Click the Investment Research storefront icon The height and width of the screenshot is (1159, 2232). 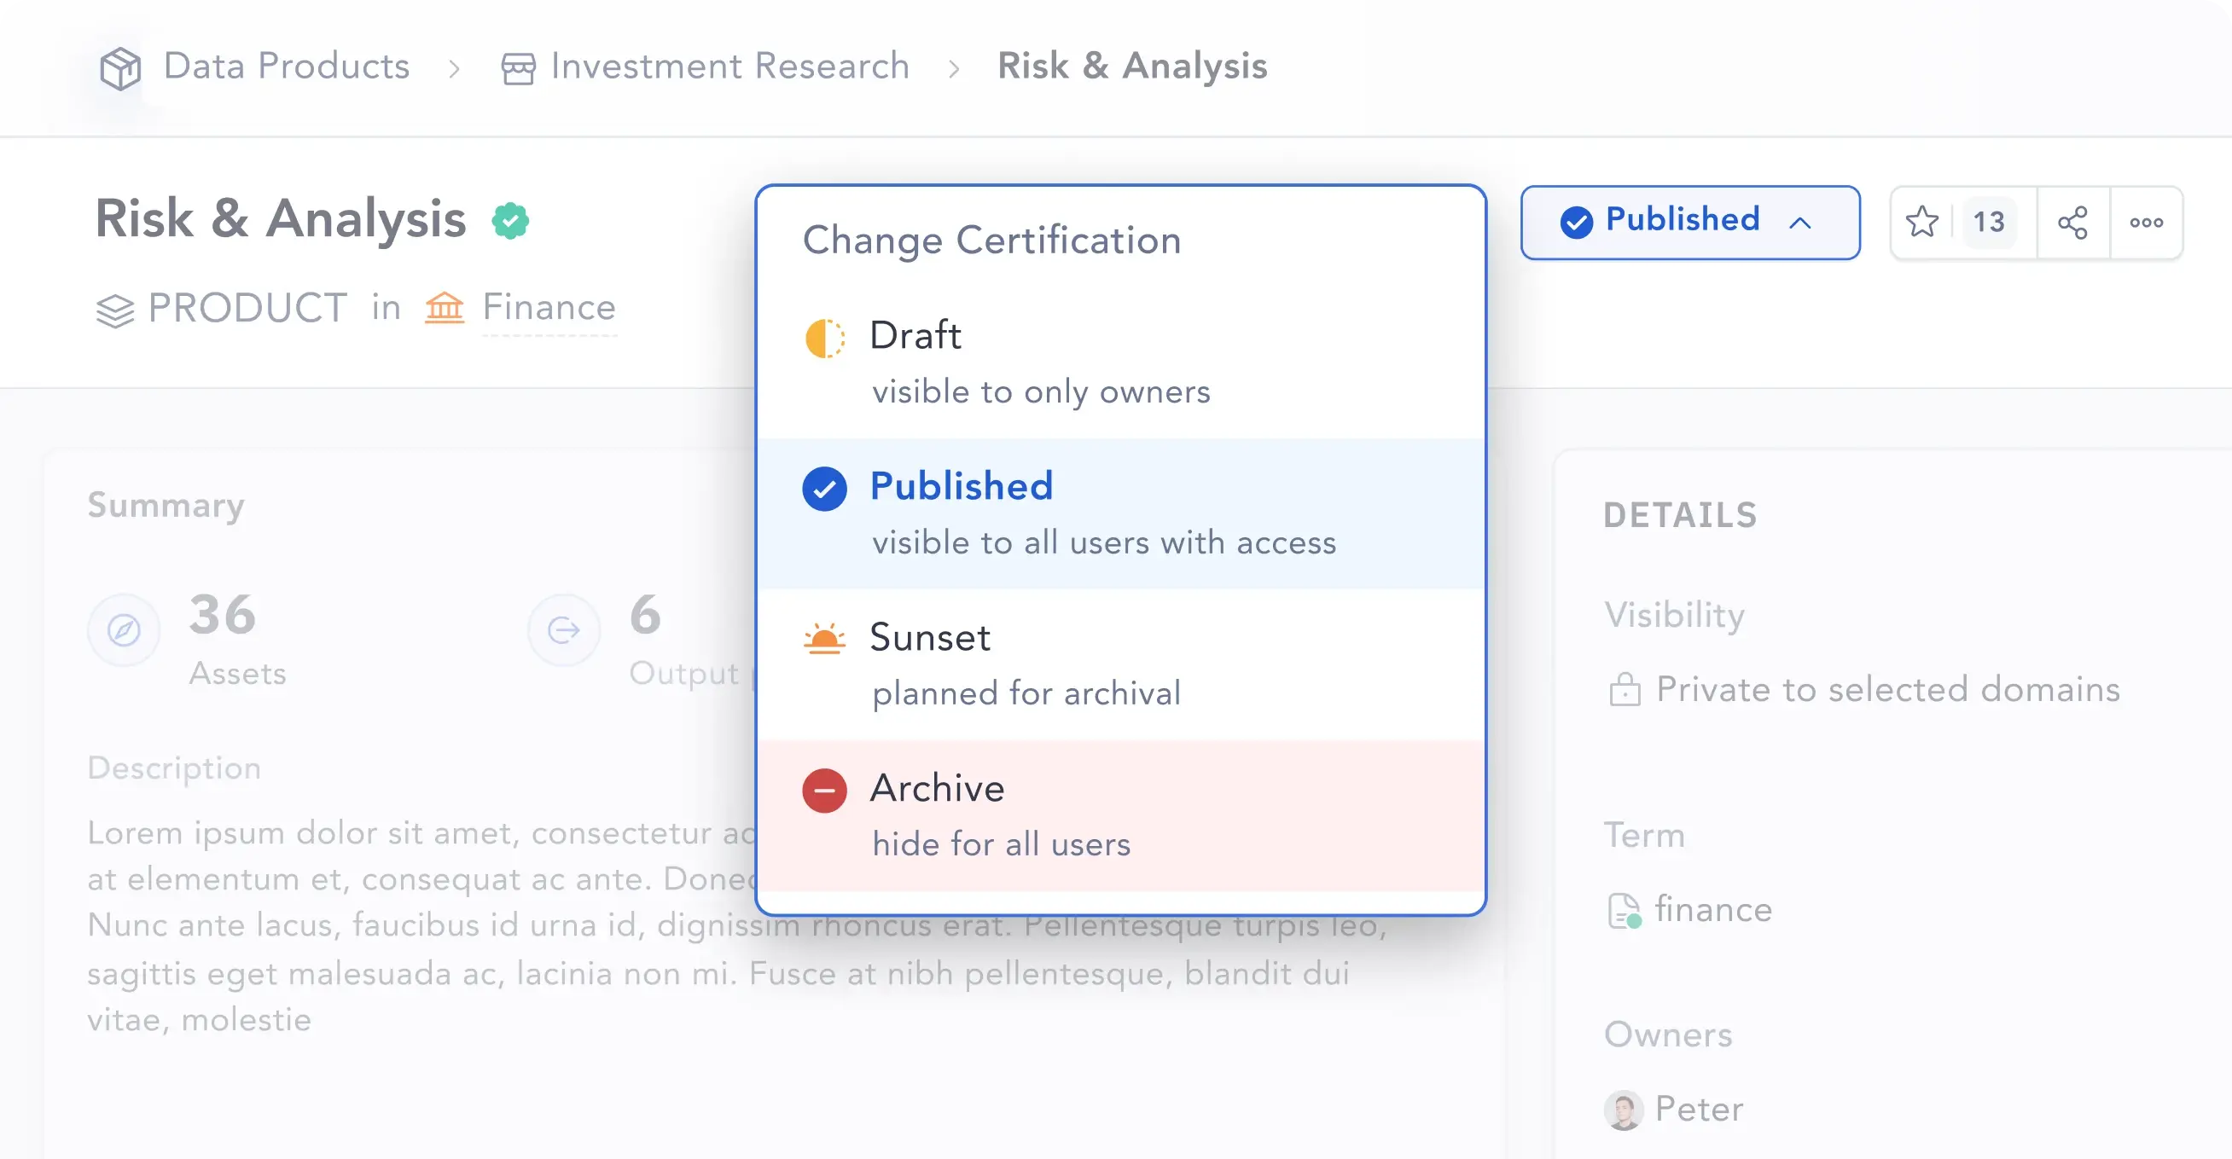(x=518, y=68)
